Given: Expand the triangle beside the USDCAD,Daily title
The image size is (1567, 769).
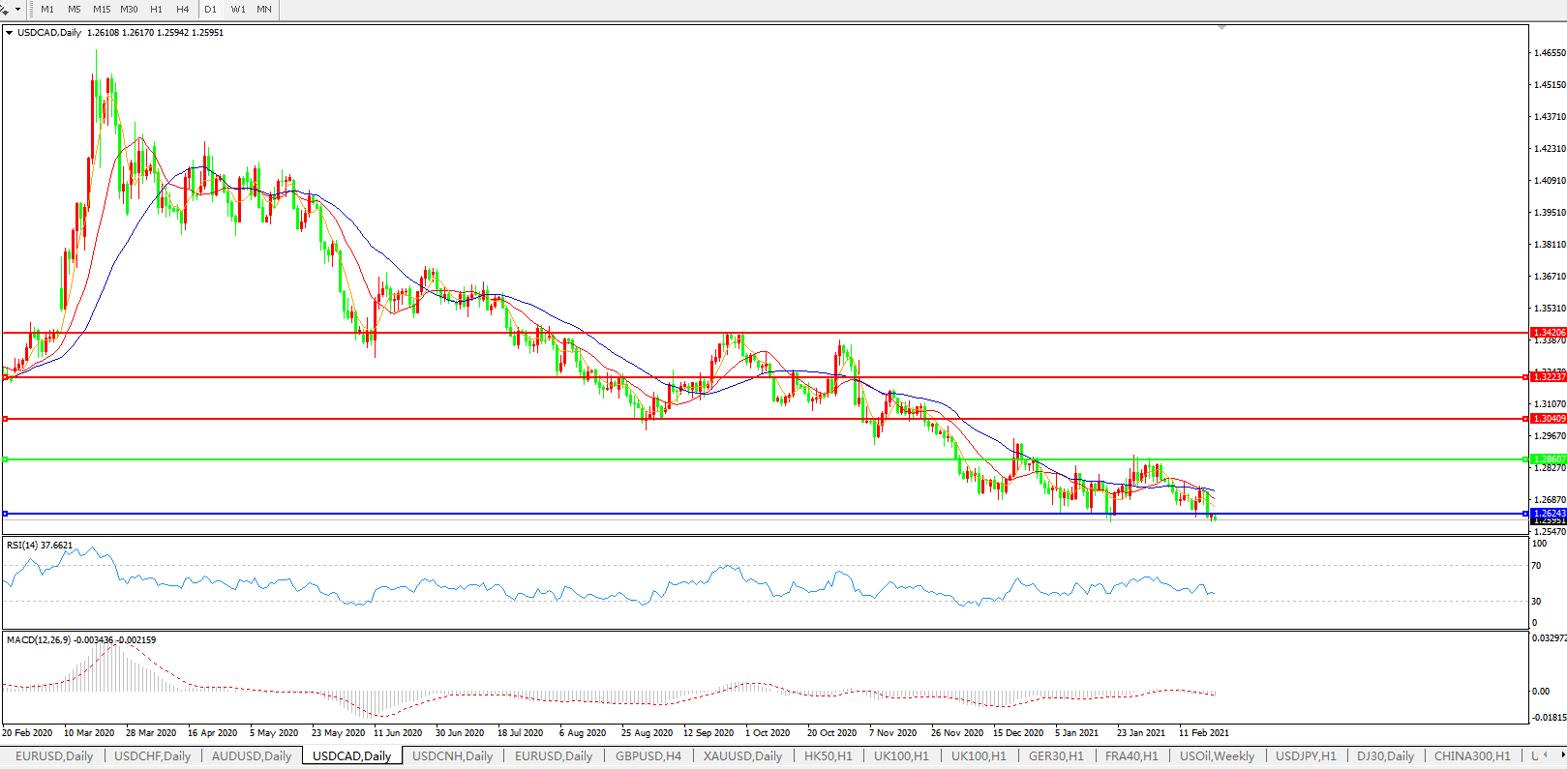Looking at the screenshot, I should pos(9,33).
